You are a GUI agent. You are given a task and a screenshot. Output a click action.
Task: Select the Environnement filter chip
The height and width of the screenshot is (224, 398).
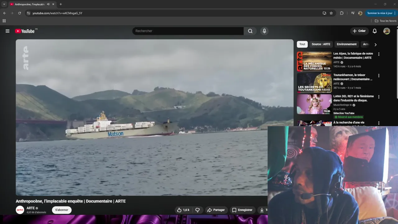pos(346,44)
